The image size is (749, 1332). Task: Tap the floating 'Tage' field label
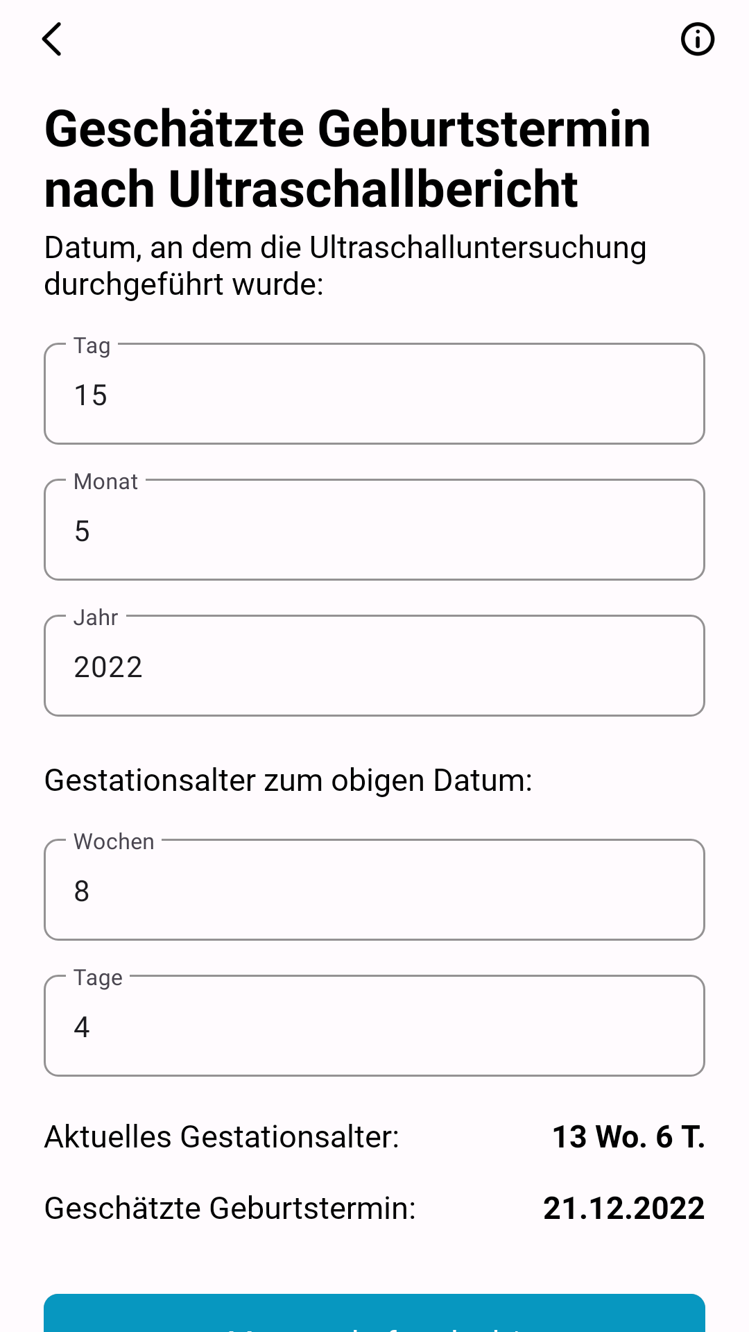98,977
